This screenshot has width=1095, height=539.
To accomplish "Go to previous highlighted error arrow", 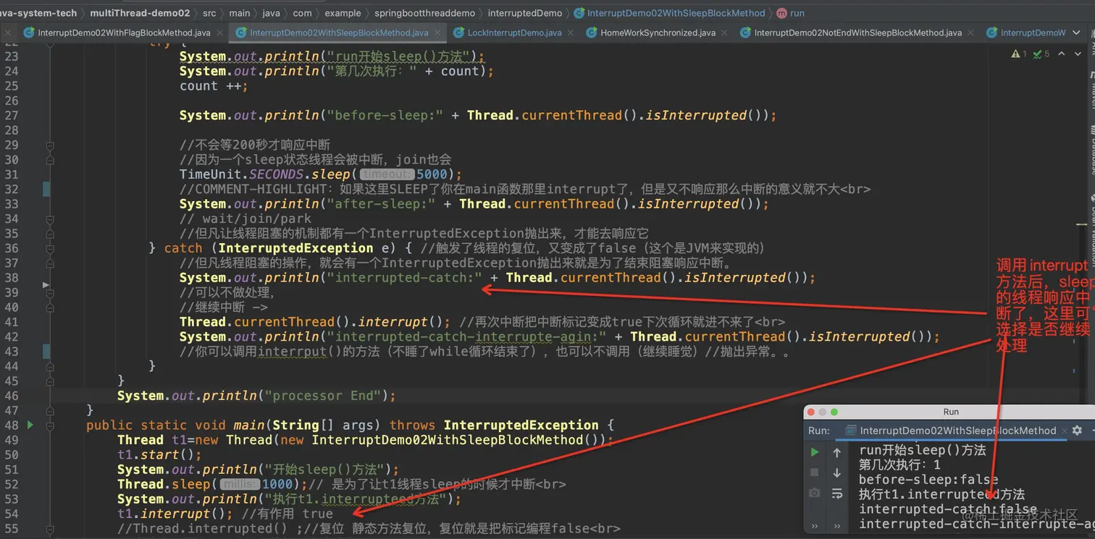I will 1061,54.
